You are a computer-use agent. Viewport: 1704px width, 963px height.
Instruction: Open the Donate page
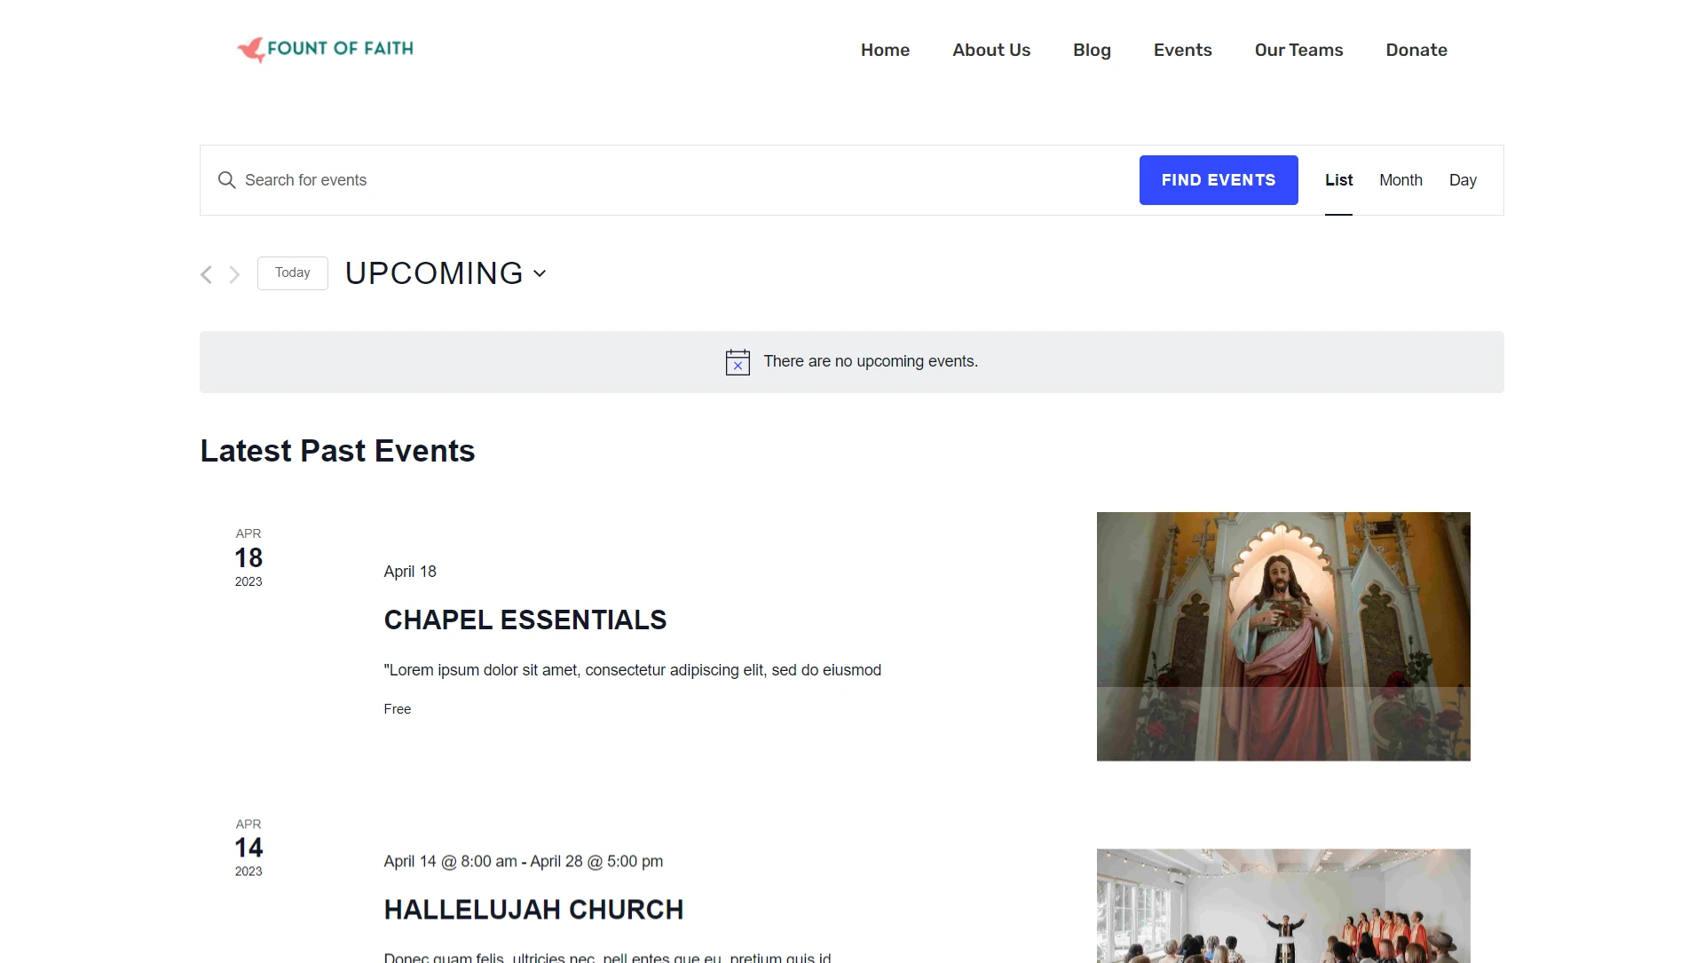[1416, 50]
